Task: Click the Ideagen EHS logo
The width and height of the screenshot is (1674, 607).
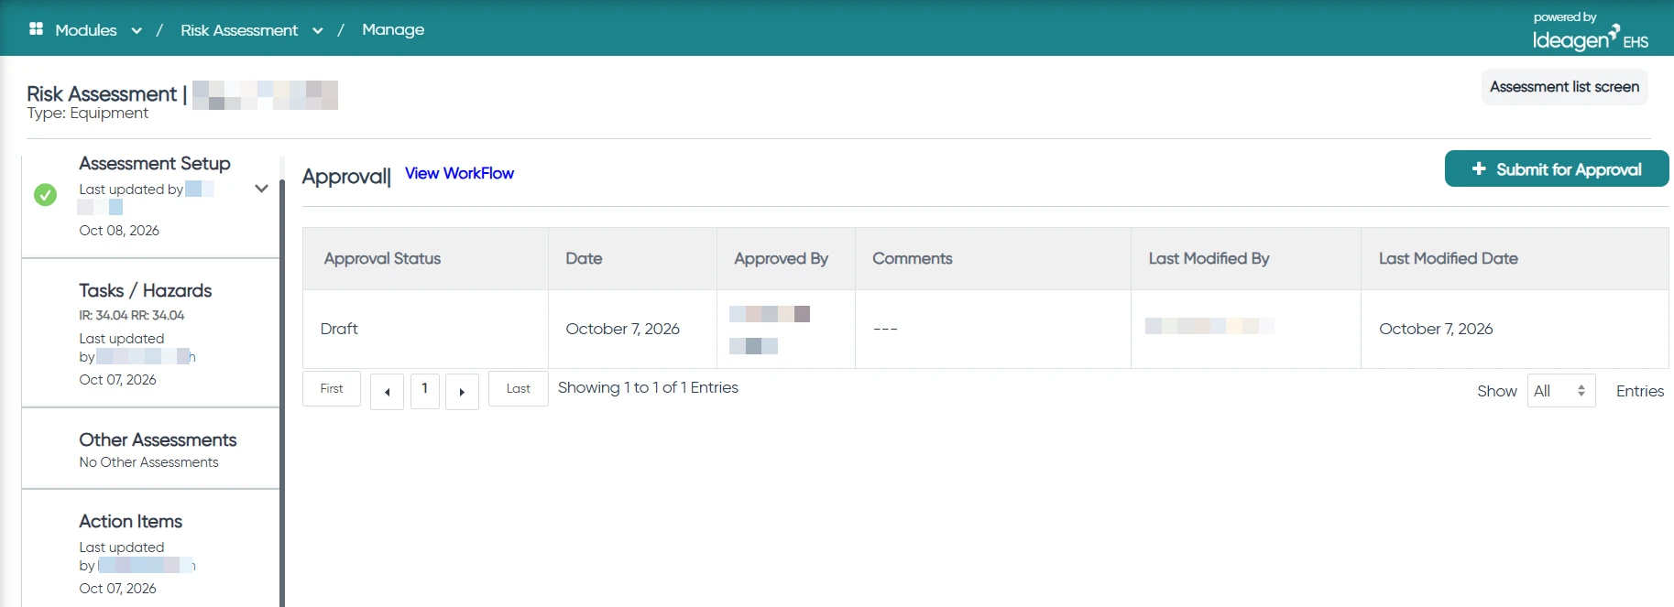Action: (x=1590, y=31)
